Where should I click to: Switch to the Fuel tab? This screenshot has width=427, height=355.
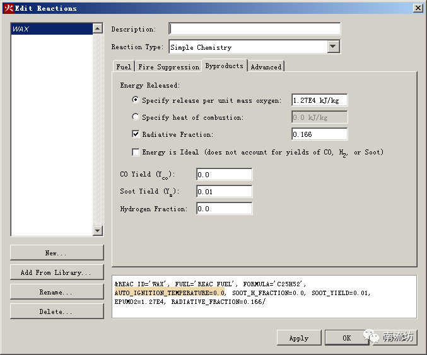(124, 67)
